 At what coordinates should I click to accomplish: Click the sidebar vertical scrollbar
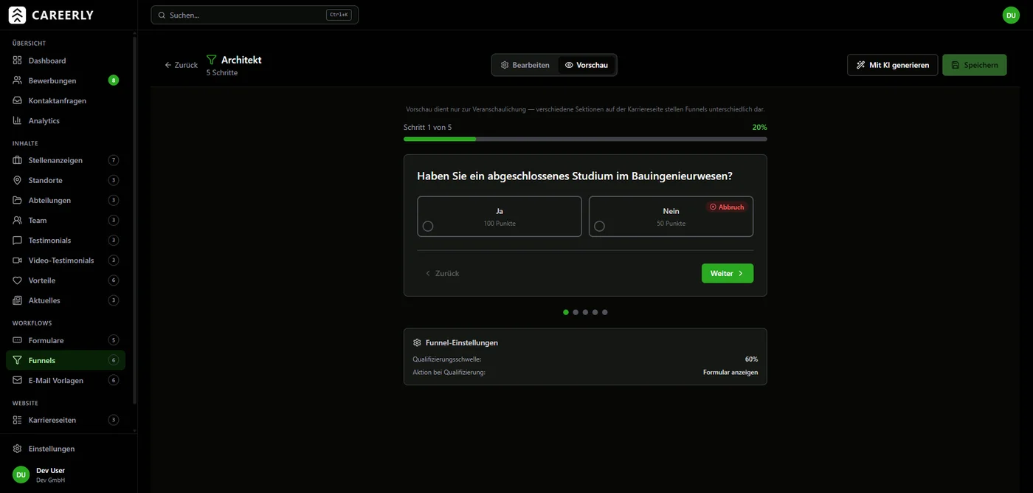click(x=134, y=221)
